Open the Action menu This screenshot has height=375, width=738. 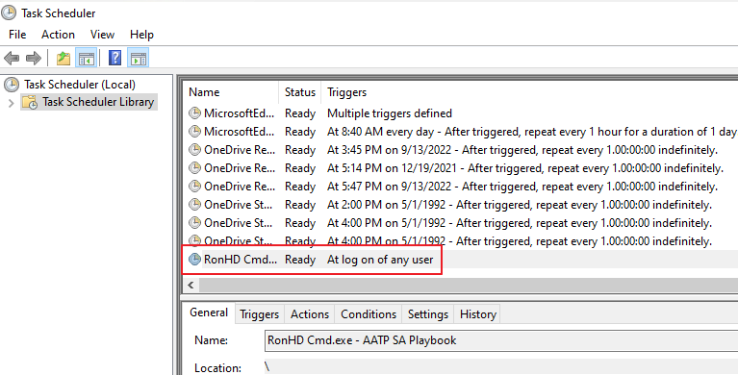pos(58,35)
